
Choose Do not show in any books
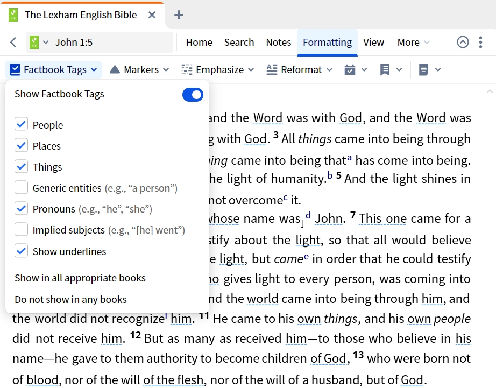coord(70,299)
